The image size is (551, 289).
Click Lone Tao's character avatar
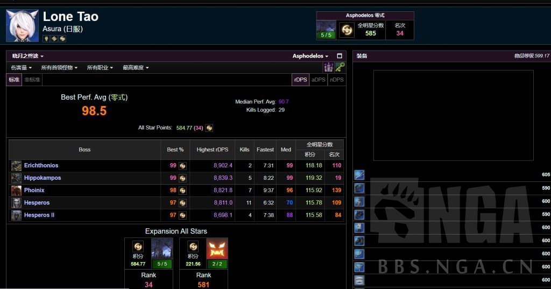tap(22, 25)
